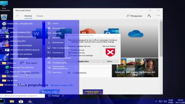
Task: Select DESINSTALAR STARTIS BLACK entry
Action: (x=23, y=50)
